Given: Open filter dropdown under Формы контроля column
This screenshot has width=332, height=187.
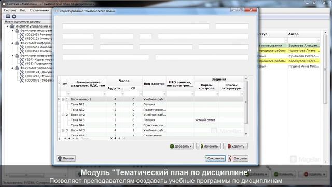Looking at the screenshot, I should 217,94.
